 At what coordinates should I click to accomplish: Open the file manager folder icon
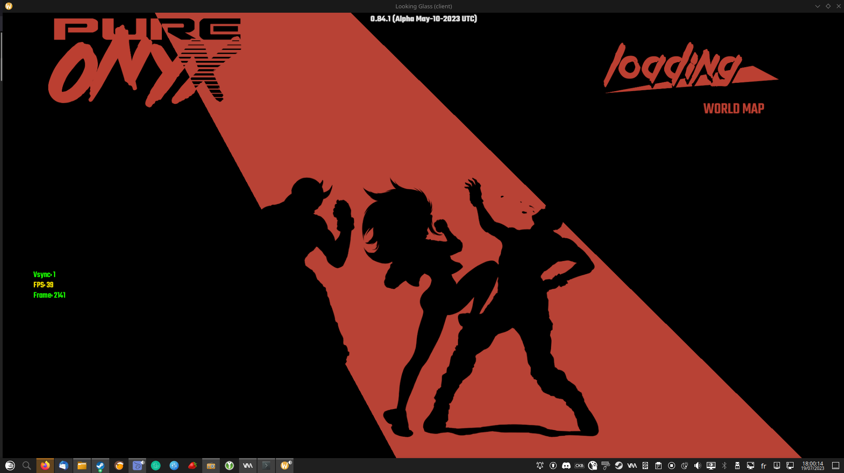[x=82, y=466]
